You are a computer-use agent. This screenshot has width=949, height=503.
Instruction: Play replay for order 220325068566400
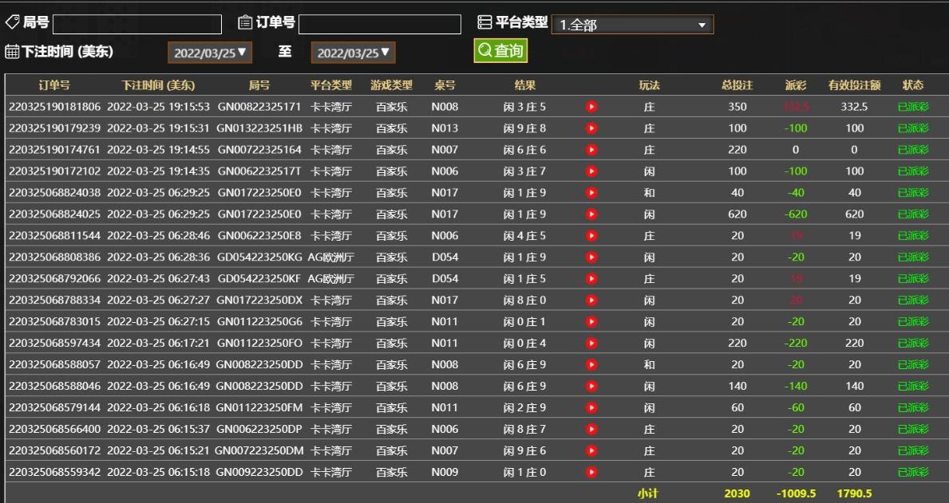pos(591,429)
